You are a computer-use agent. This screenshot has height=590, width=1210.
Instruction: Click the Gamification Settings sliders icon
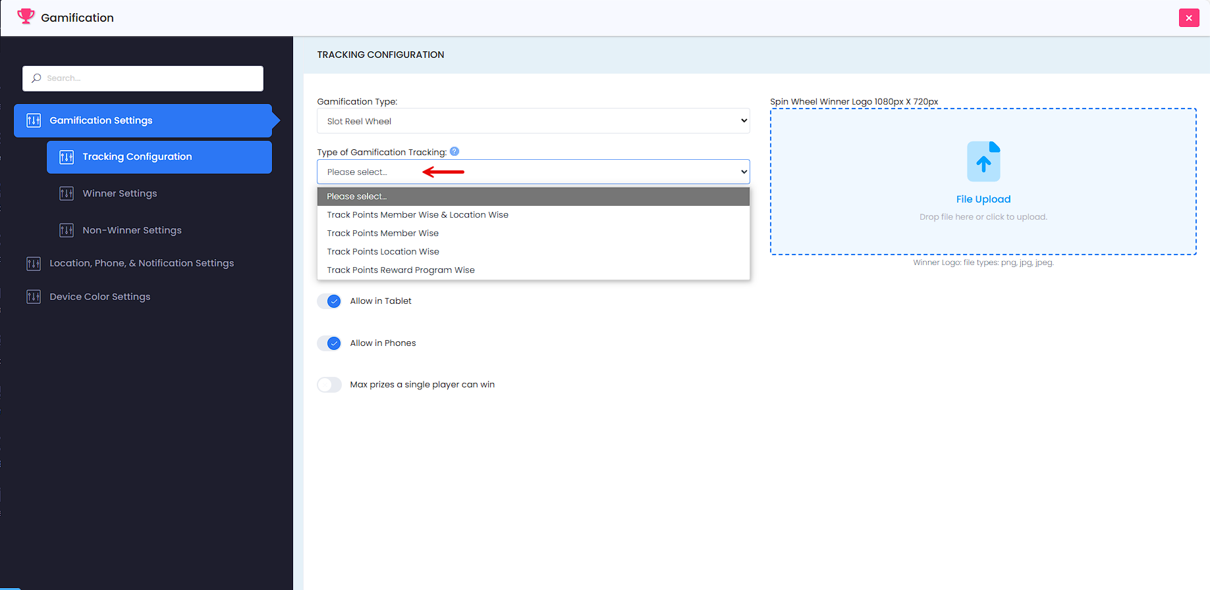[x=34, y=120]
